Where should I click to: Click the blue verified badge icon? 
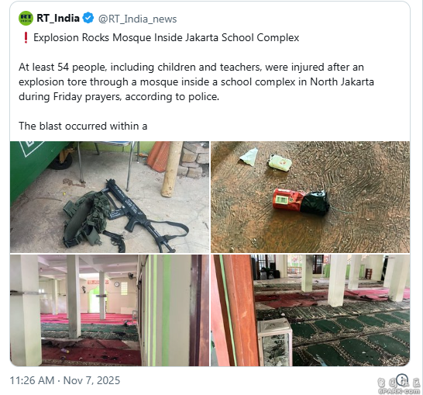[88, 18]
